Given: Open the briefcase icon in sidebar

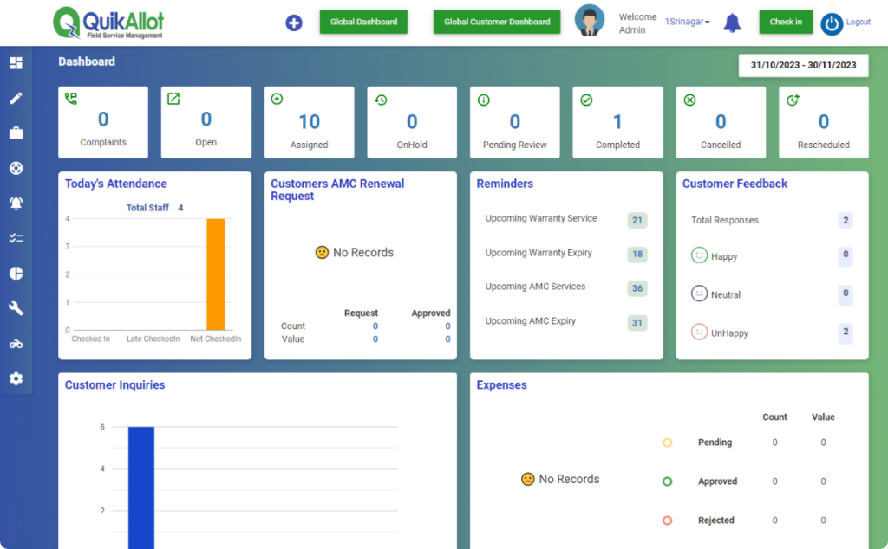Looking at the screenshot, I should click(16, 132).
